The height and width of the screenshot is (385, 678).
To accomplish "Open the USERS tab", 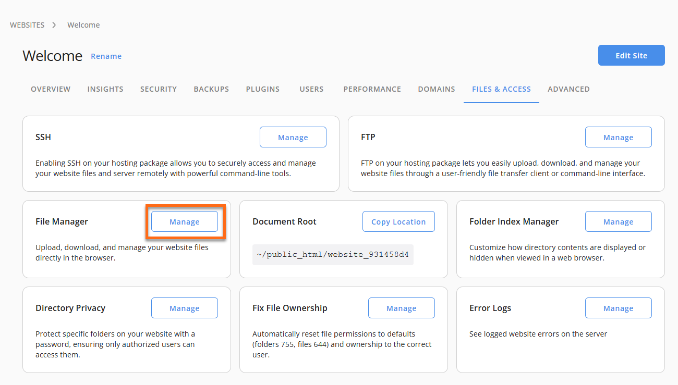I will pos(312,89).
